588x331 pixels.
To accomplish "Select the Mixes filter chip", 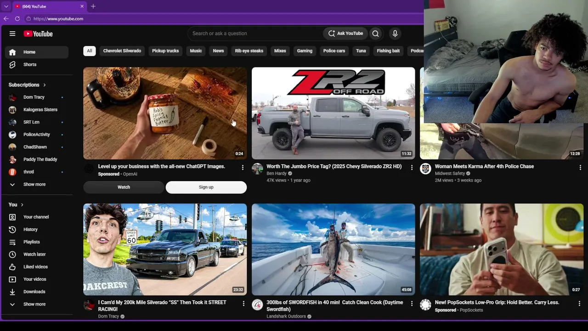I will pyautogui.click(x=280, y=51).
